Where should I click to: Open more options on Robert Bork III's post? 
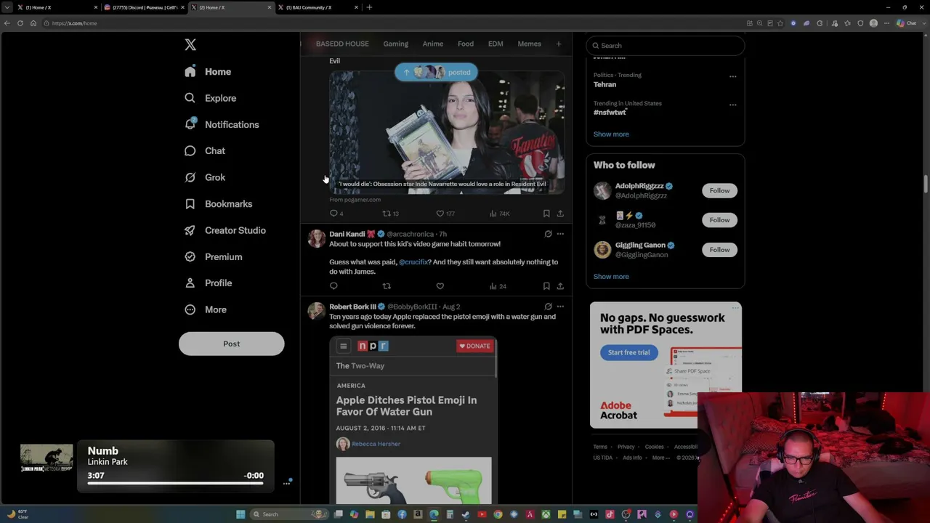pyautogui.click(x=560, y=307)
